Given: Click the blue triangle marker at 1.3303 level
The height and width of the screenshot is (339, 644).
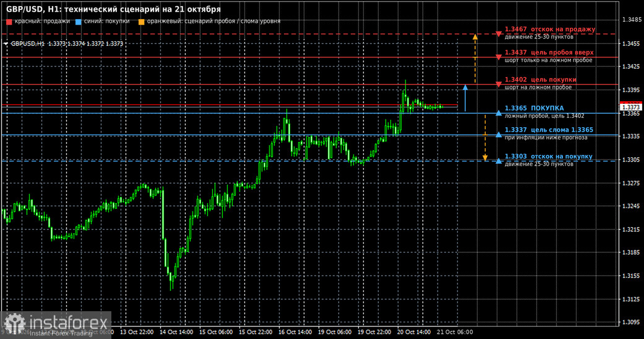Looking at the screenshot, I should 499,161.
